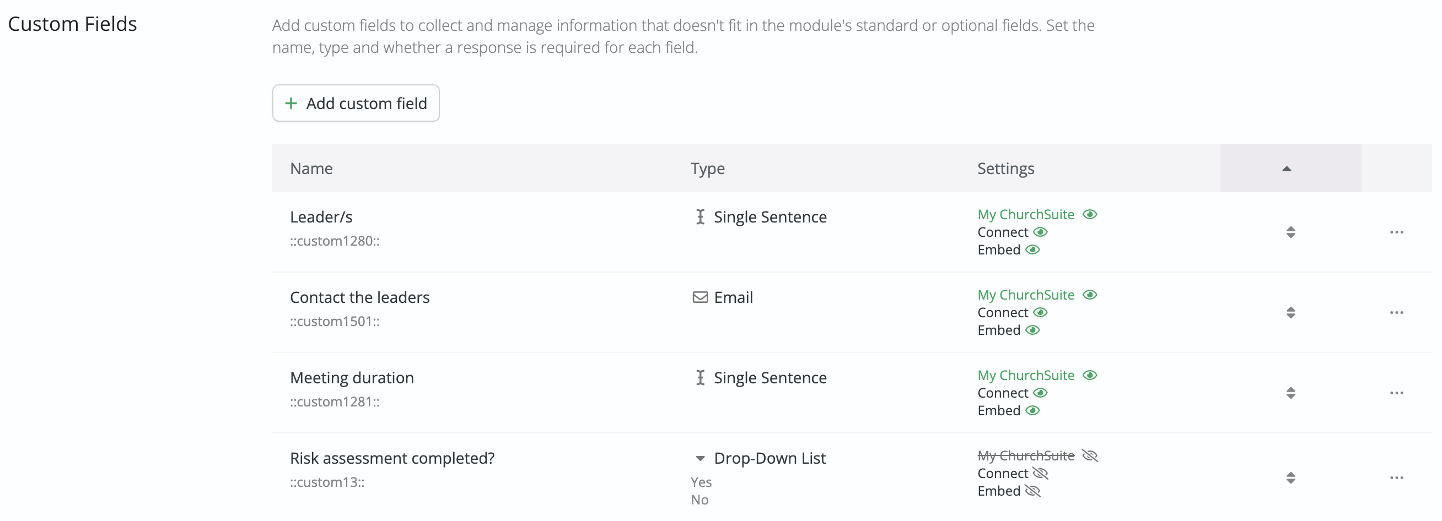Click the Email type icon for Contact the leaders
This screenshot has width=1442, height=521.
[700, 297]
